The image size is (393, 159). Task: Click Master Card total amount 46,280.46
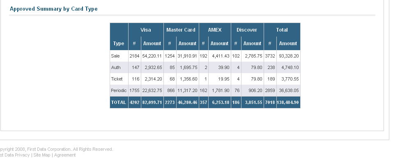pos(187,102)
